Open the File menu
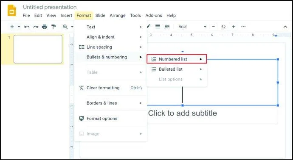Image resolution: width=293 pixels, height=160 pixels. click(x=26, y=16)
